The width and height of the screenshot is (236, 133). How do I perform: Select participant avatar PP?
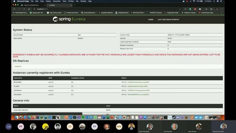coord(21,127)
